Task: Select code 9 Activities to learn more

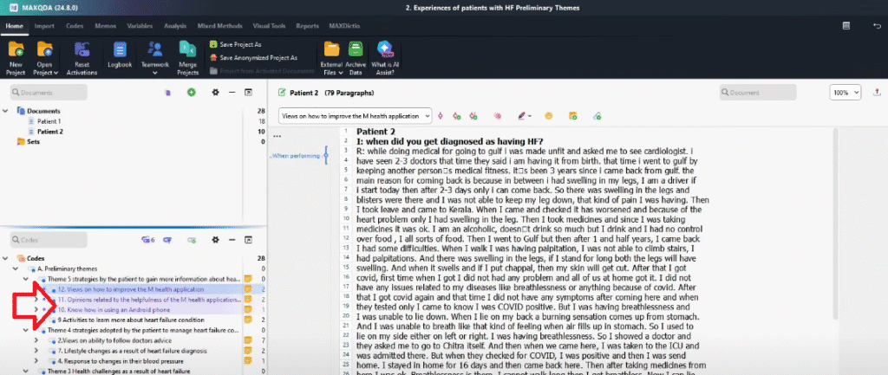Action: 131,320
